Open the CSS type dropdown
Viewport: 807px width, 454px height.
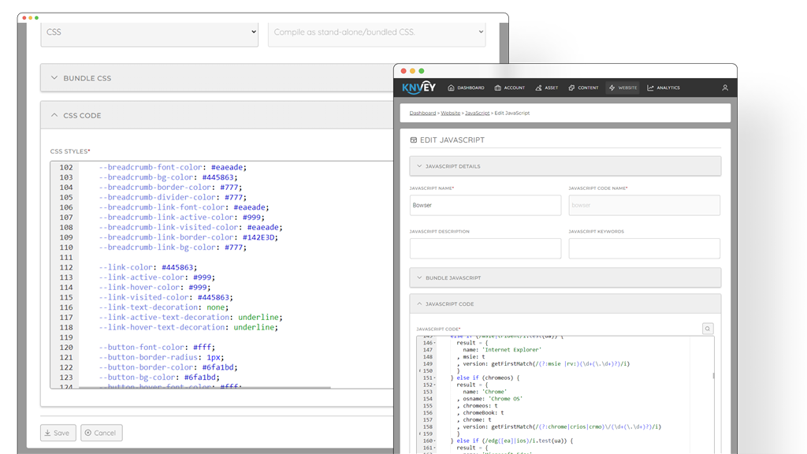point(149,32)
